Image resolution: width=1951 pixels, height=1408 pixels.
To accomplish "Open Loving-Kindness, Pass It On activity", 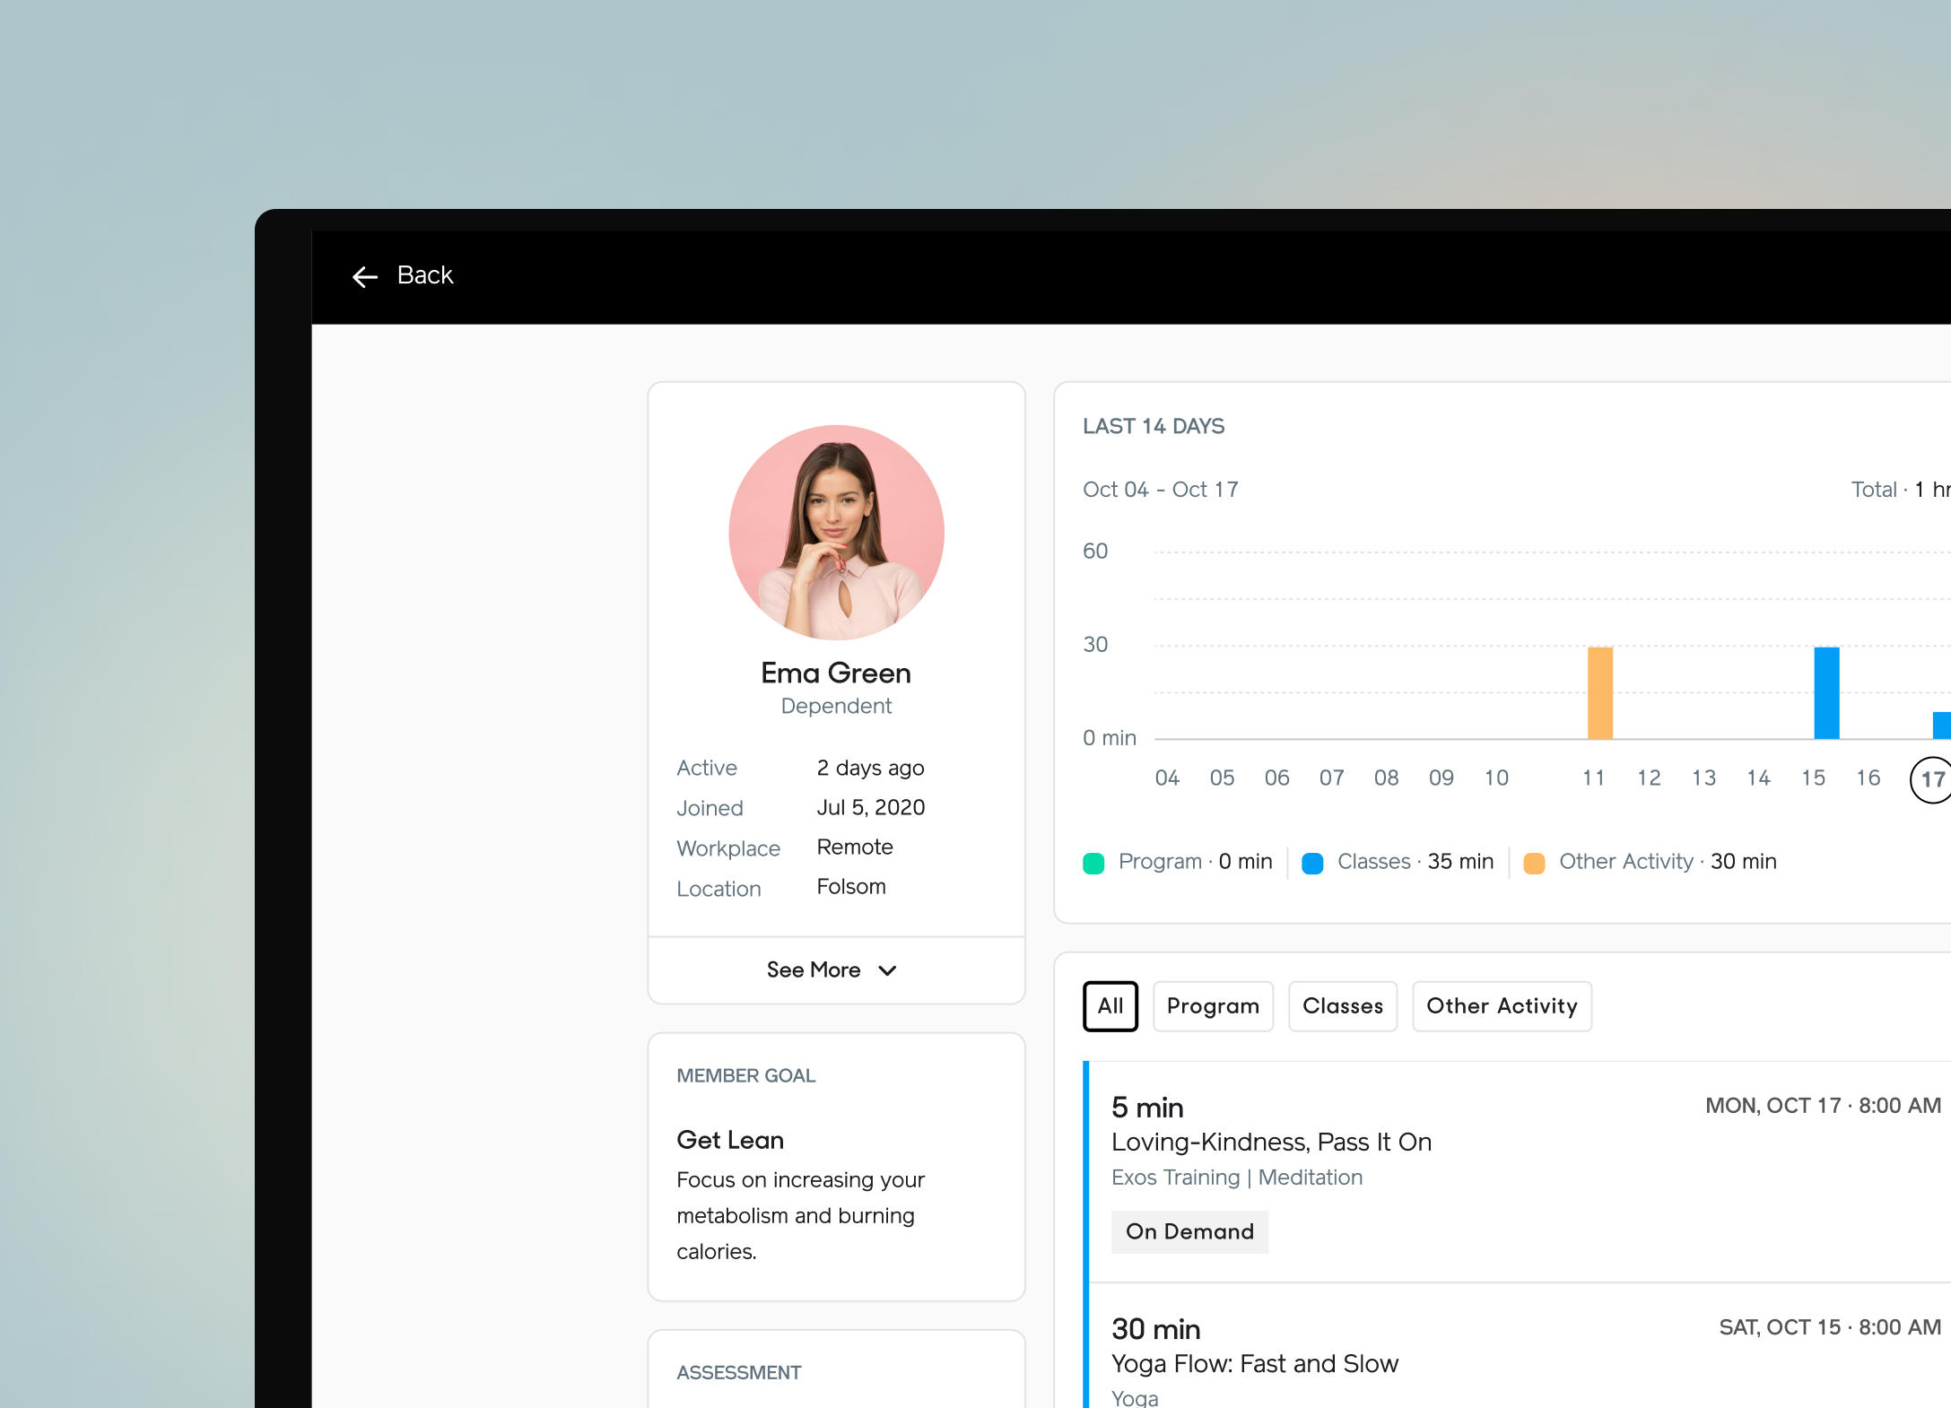I will coord(1271,1142).
